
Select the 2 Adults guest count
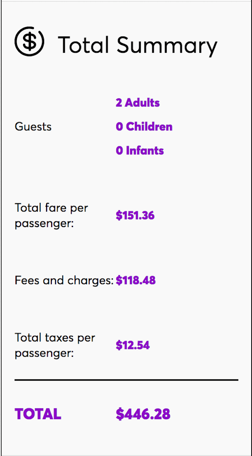[x=138, y=103]
